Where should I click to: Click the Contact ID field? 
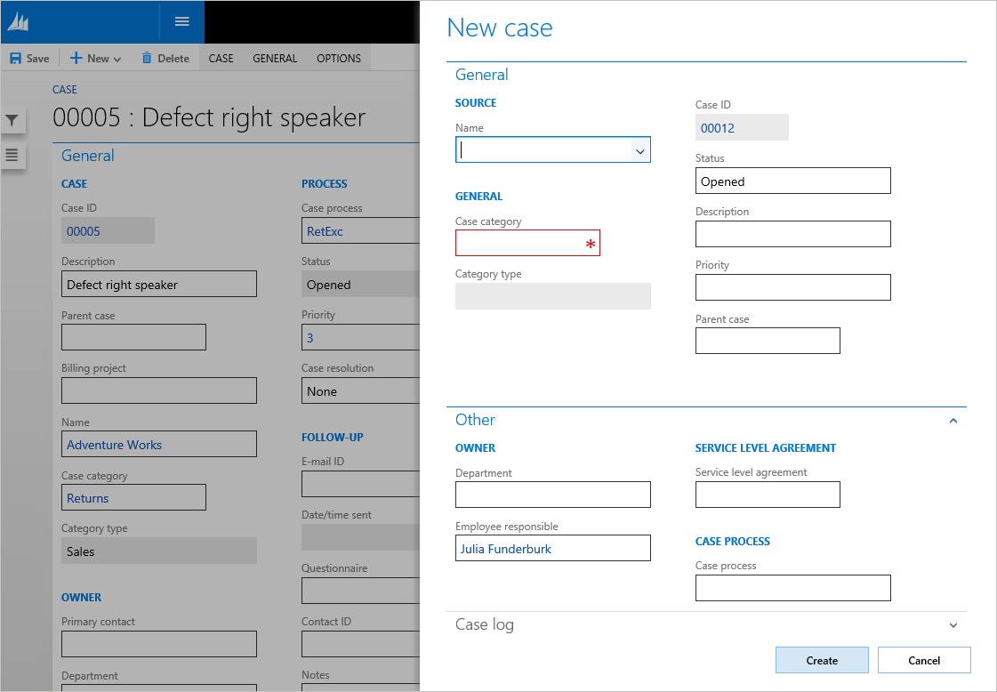[360, 644]
